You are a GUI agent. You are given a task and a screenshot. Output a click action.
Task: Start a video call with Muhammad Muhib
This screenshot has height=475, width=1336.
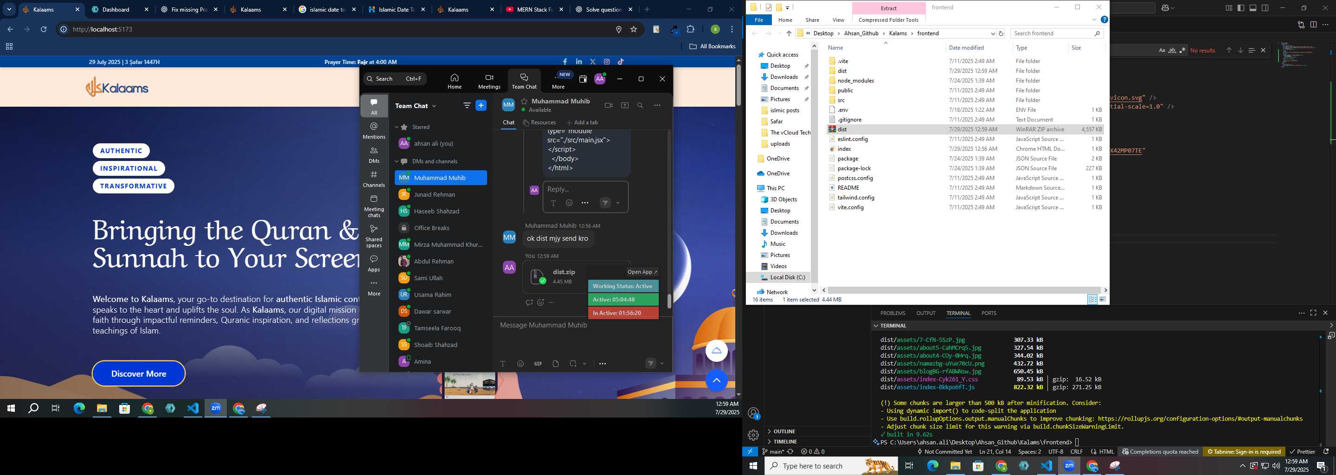coord(608,105)
